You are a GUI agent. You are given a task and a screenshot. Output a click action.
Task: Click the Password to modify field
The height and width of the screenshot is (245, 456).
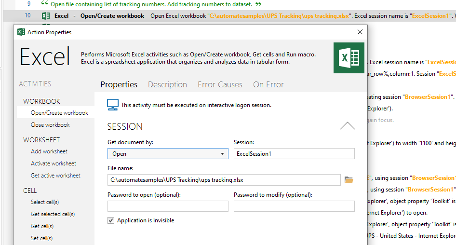294,206
